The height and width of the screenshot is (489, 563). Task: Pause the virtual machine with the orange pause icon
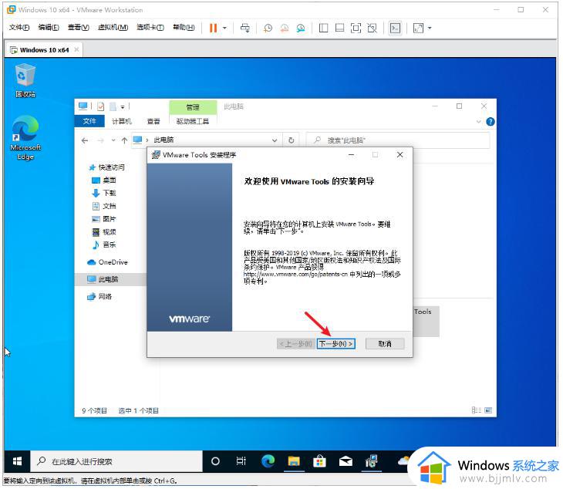point(213,28)
